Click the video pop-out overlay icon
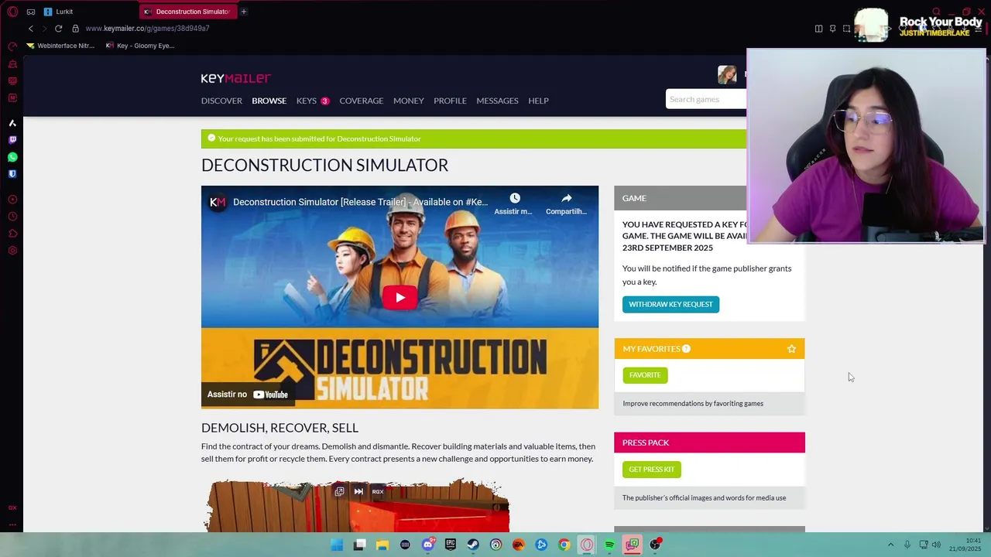The height and width of the screenshot is (557, 991). pos(339,491)
